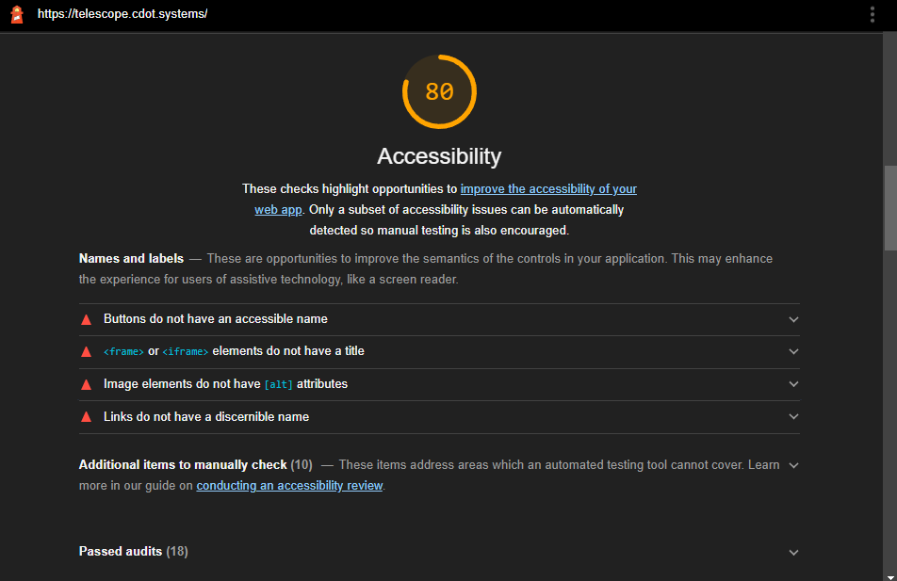
Task: Click warning icon for image alt attributes audit
Action: click(87, 383)
